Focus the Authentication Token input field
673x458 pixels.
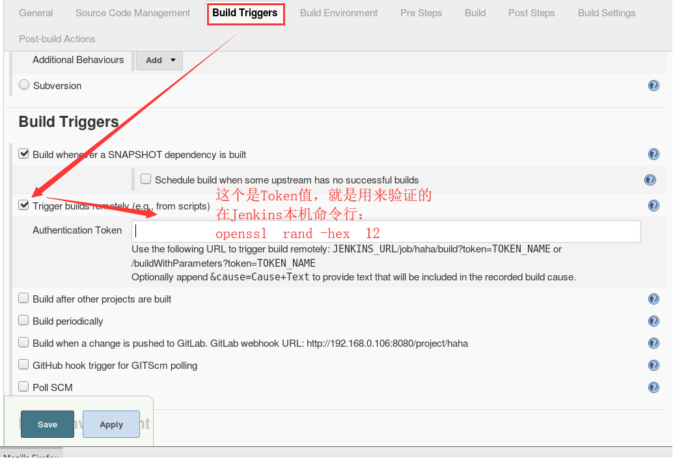386,232
